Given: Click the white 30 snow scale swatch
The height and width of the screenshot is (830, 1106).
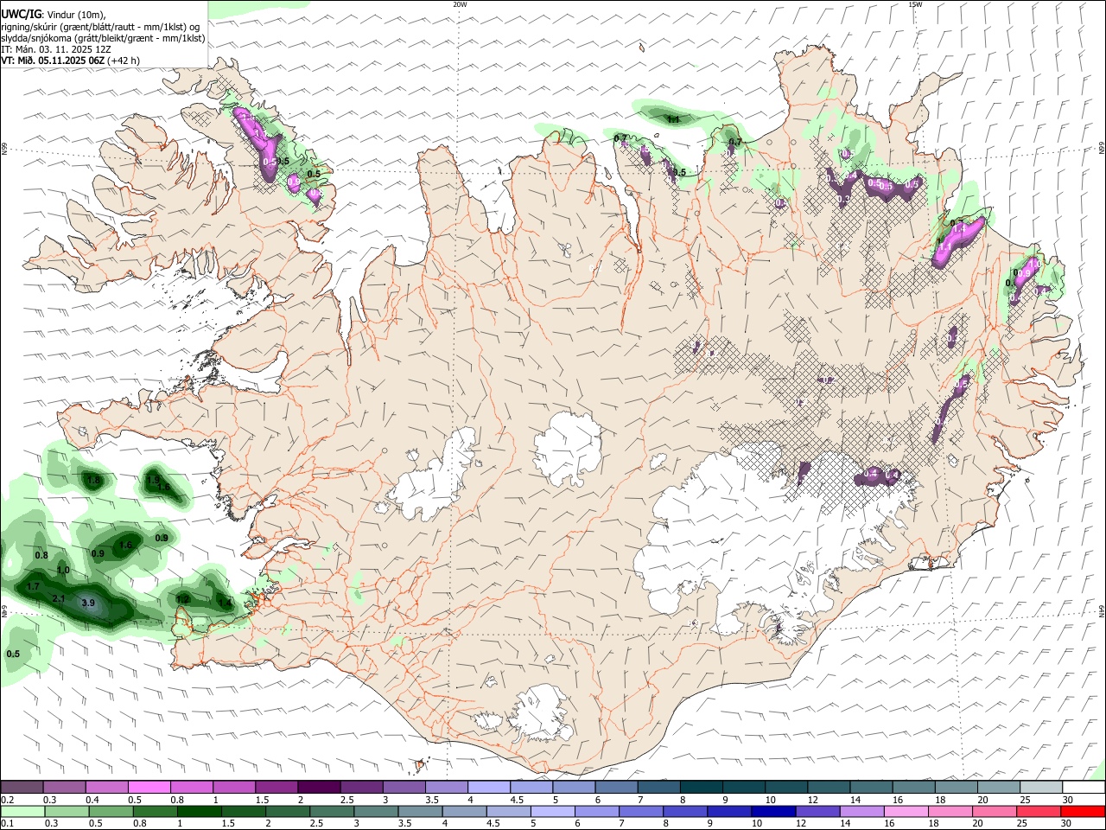Looking at the screenshot, I should pyautogui.click(x=1084, y=788).
